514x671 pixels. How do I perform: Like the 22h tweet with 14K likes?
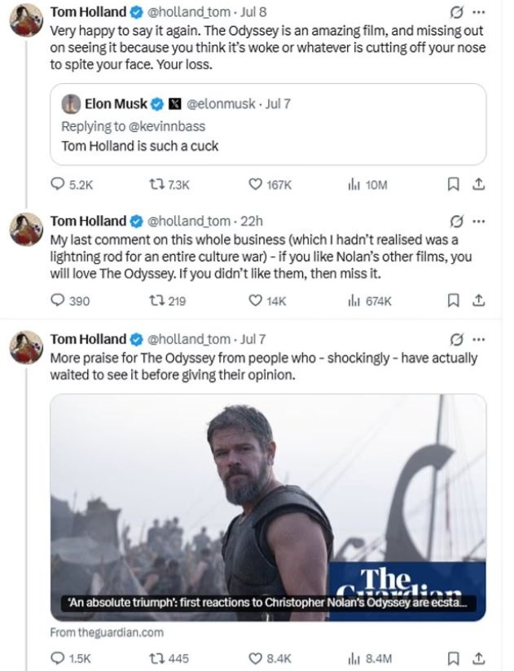[x=267, y=300]
